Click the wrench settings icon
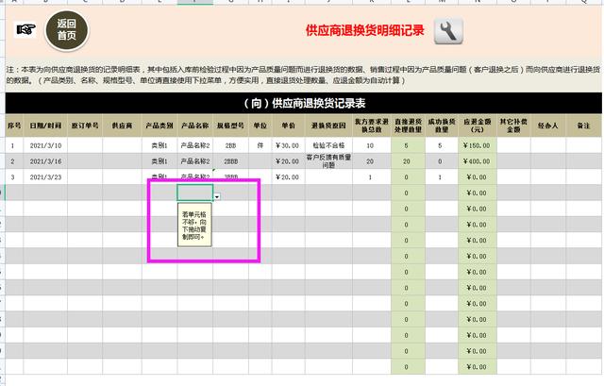Screen dimensions: 604x386 click(448, 31)
